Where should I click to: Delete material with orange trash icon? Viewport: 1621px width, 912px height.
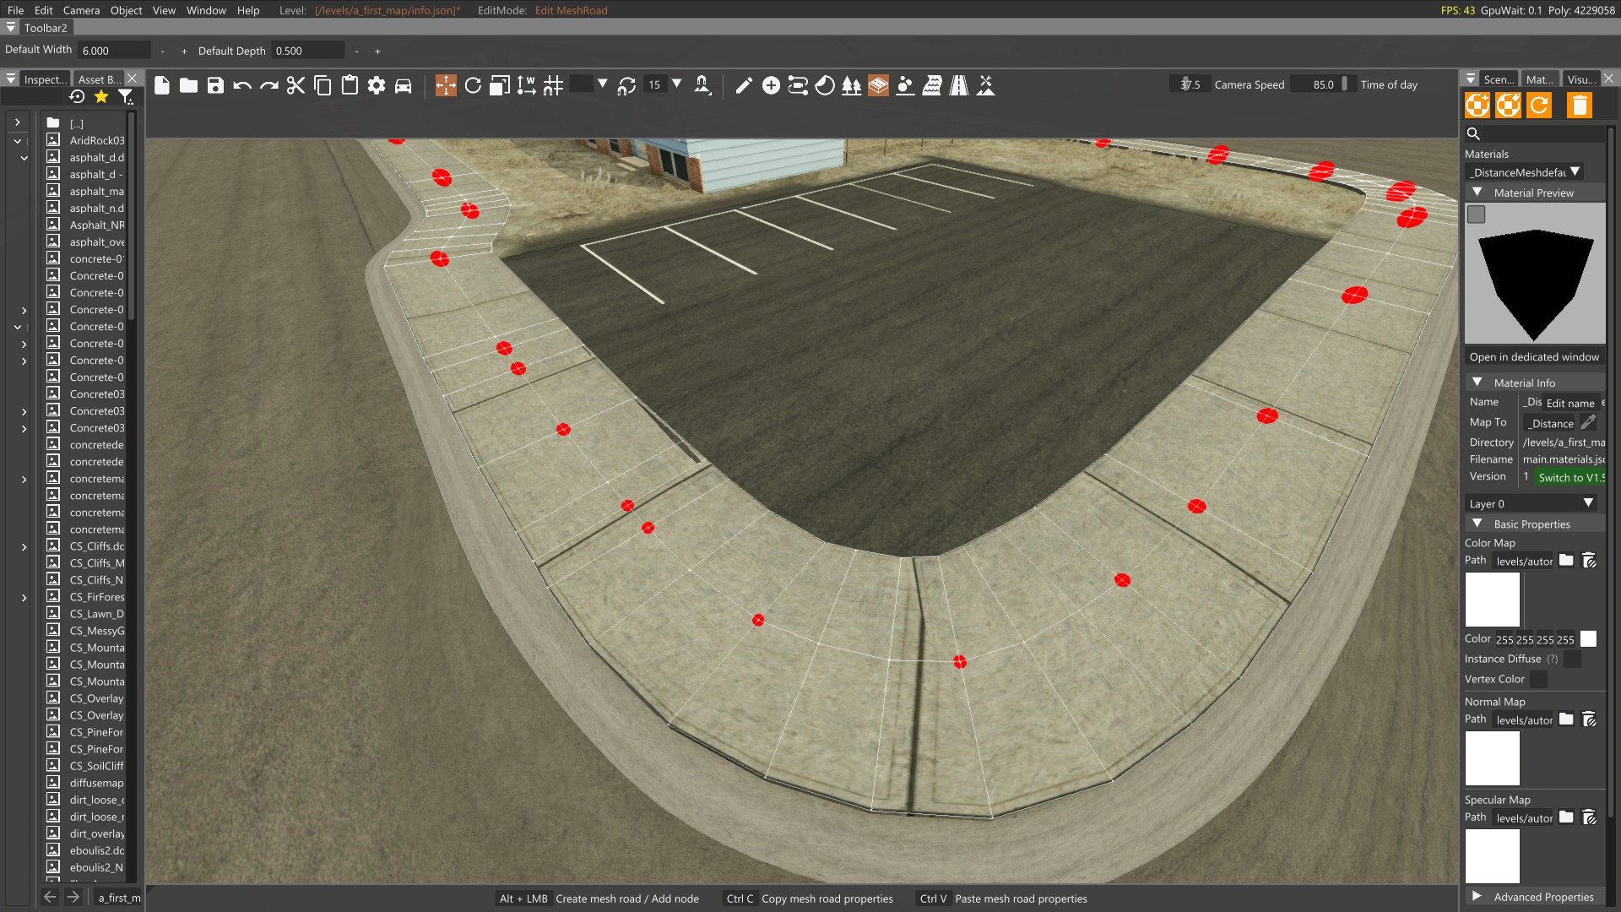1579,106
